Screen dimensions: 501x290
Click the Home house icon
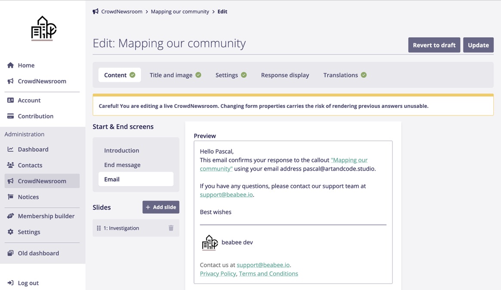11,65
